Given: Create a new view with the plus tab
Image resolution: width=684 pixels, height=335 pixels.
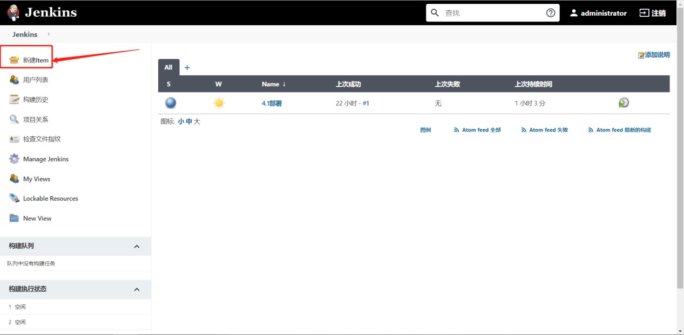Looking at the screenshot, I should coord(187,67).
